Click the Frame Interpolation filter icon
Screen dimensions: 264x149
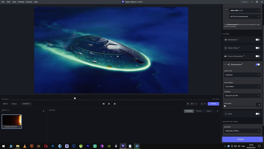coord(226,56)
